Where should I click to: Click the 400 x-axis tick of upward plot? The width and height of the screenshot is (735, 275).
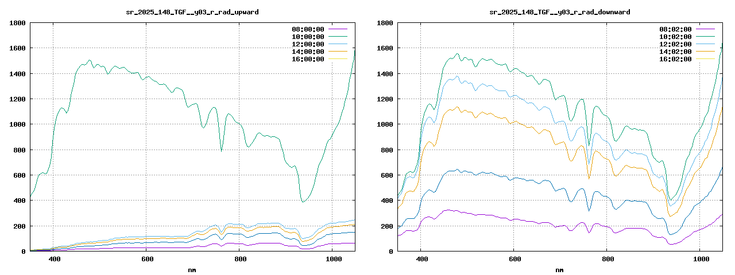point(54,260)
